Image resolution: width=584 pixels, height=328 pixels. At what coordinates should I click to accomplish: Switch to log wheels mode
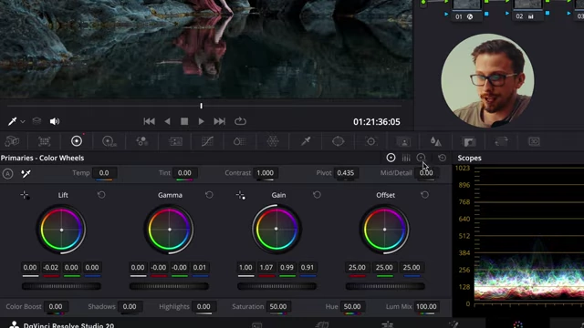tap(421, 158)
